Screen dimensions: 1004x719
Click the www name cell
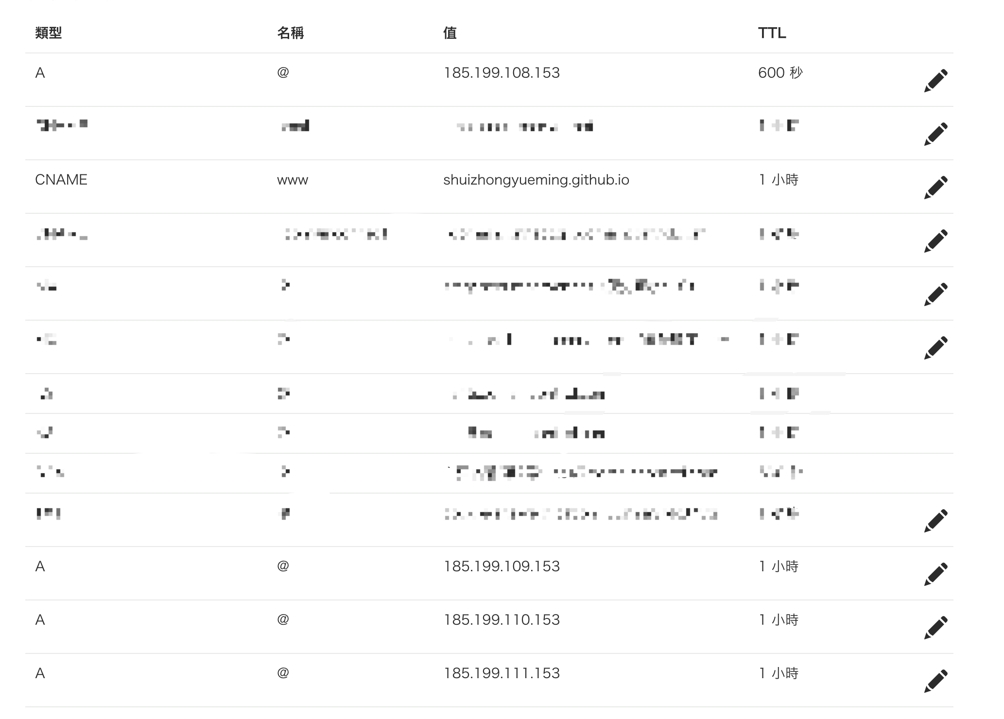pos(293,180)
